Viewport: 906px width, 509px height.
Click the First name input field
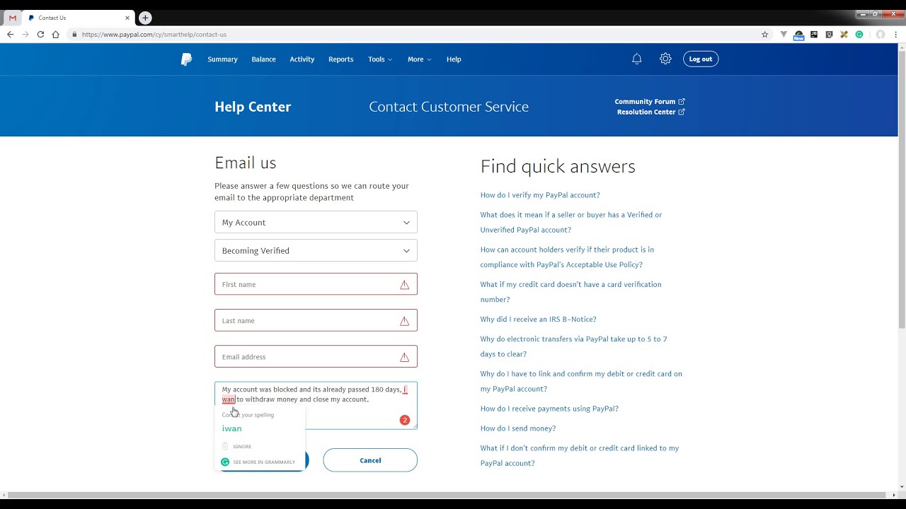(316, 284)
